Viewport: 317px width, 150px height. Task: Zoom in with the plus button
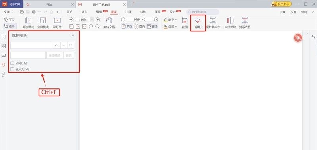pos(98,19)
